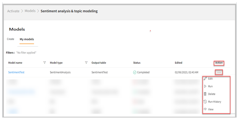Click the Status column header

click(137, 63)
